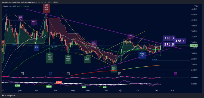The width and height of the screenshot is (204, 98).
Task: Select the green Hist Stoch CCI MOM label
Action: (50, 58)
